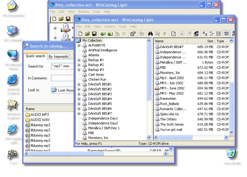Image resolution: width=247 pixels, height=177 pixels.
Task: Select the Quick search tab
Action: coord(36,56)
